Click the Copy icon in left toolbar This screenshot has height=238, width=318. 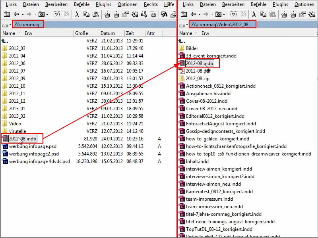86,14
